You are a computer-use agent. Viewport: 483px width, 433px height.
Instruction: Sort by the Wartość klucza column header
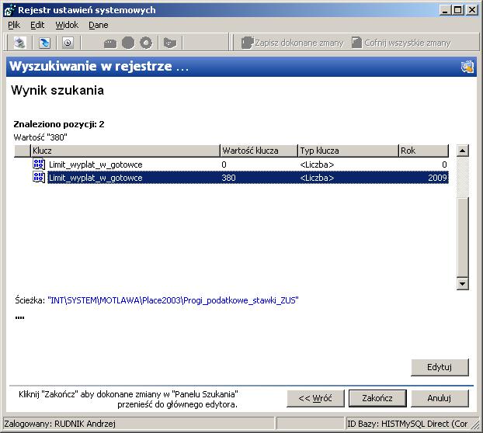click(259, 151)
